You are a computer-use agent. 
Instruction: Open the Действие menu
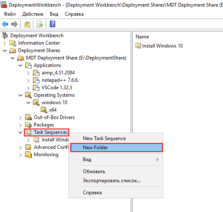[x=33, y=14]
